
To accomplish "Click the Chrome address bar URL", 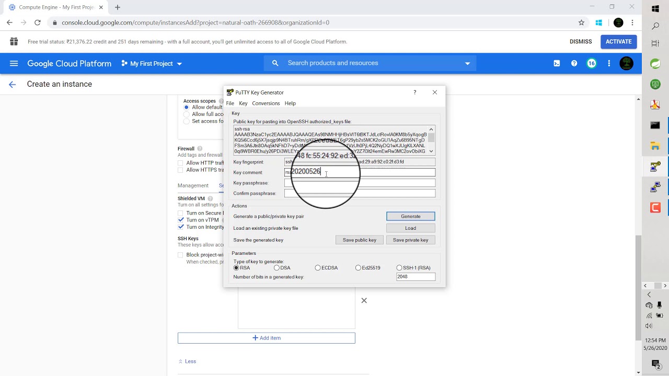I will pyautogui.click(x=195, y=22).
